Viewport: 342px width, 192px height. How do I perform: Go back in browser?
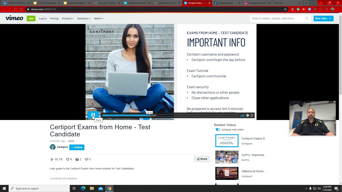[3, 9]
